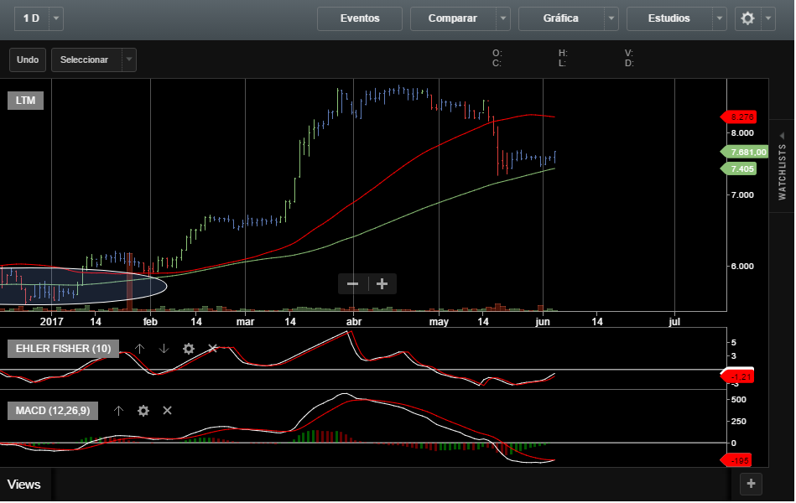Expand the Comparar dropdown arrow
The image size is (796, 503).
point(502,18)
